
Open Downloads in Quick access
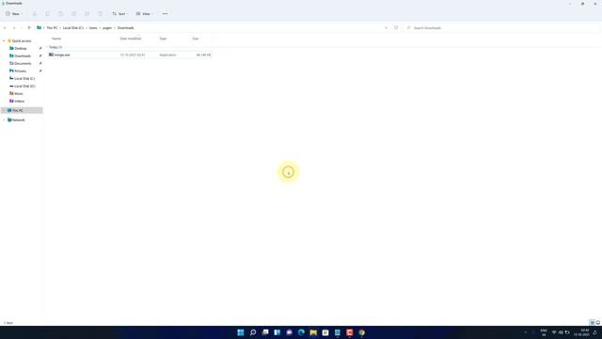[23, 56]
